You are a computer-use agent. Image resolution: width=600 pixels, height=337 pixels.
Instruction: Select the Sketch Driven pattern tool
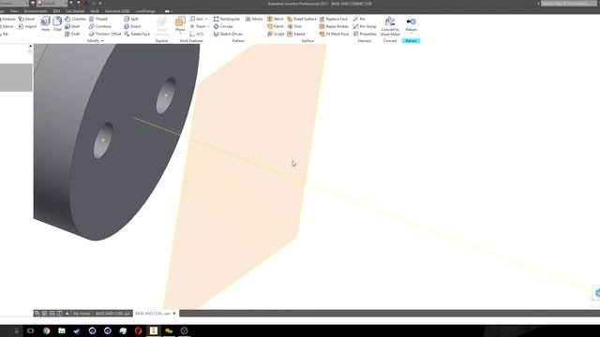(228, 34)
